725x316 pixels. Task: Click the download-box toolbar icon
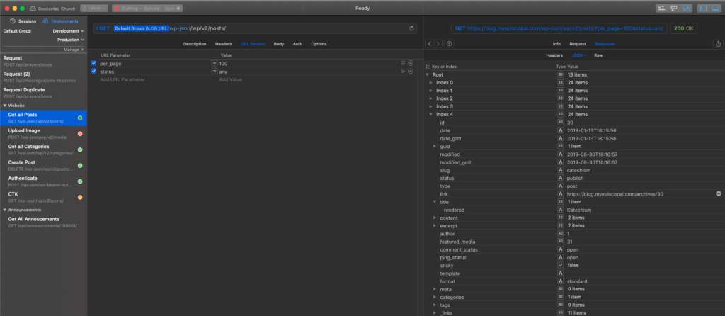687,9
